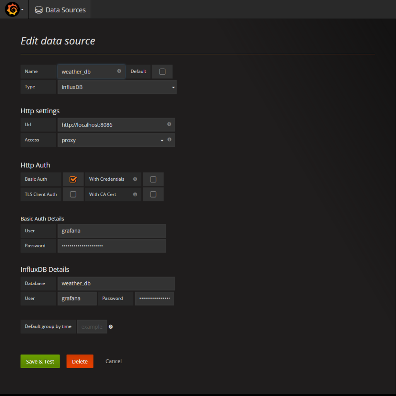Click the Data Sources database icon
396x396 pixels.
click(x=39, y=10)
